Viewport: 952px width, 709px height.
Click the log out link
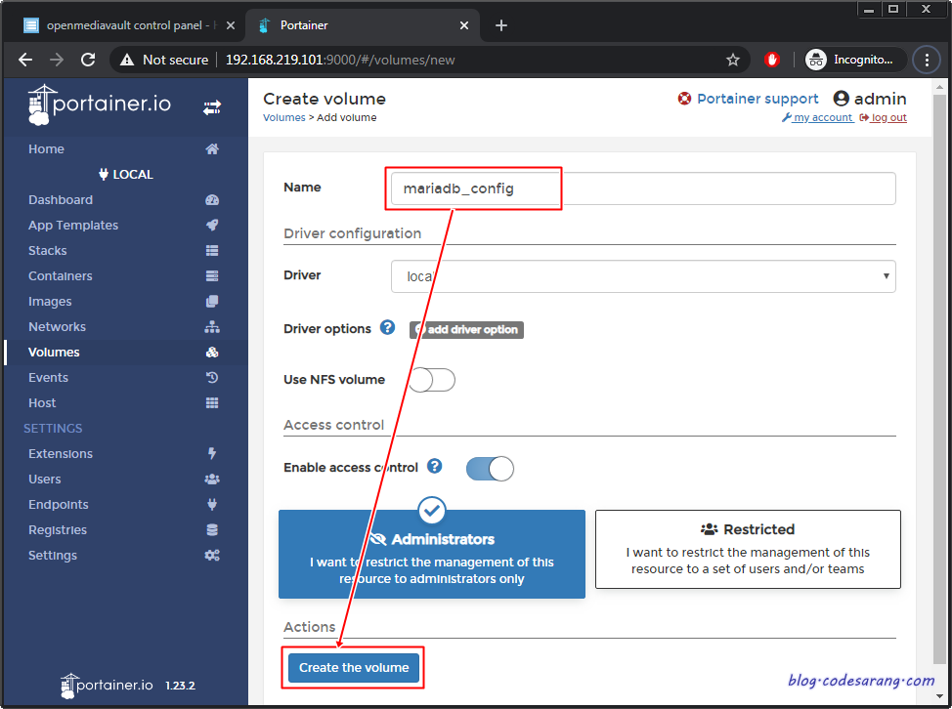pos(883,117)
